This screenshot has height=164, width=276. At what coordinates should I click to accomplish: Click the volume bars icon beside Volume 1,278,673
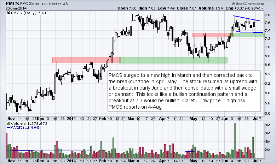[8, 123]
